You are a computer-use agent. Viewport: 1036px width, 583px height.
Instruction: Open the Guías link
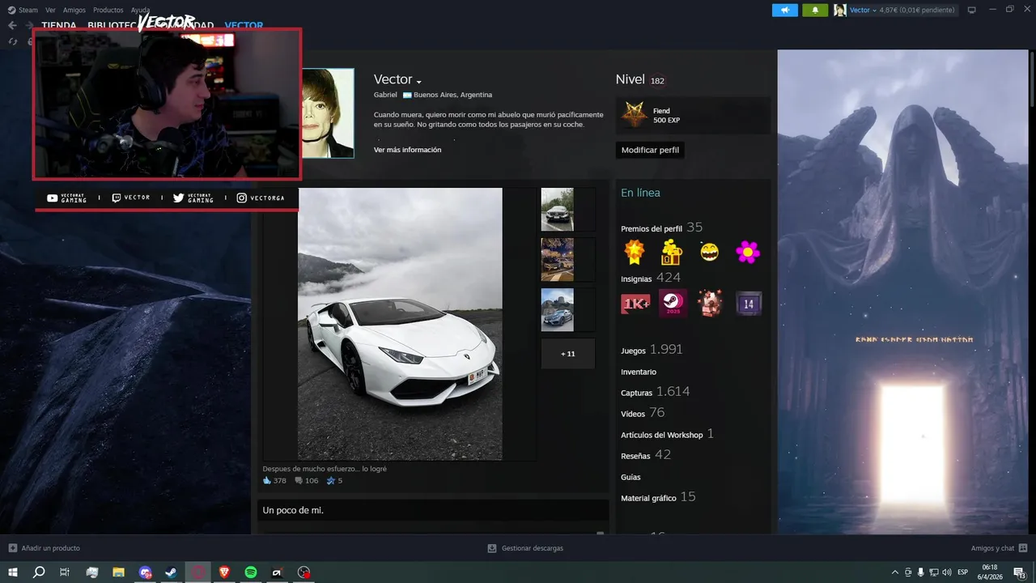(x=631, y=477)
